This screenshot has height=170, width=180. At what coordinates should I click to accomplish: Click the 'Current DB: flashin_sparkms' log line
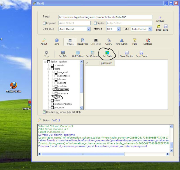pyautogui.click(x=56, y=135)
